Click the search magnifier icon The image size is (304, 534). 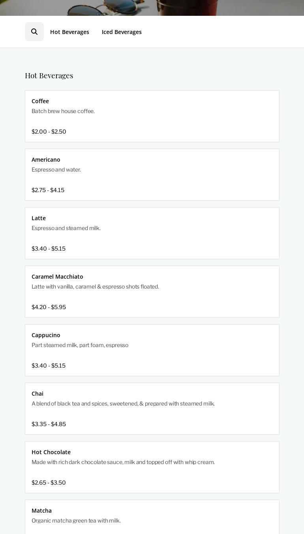pyautogui.click(x=34, y=32)
